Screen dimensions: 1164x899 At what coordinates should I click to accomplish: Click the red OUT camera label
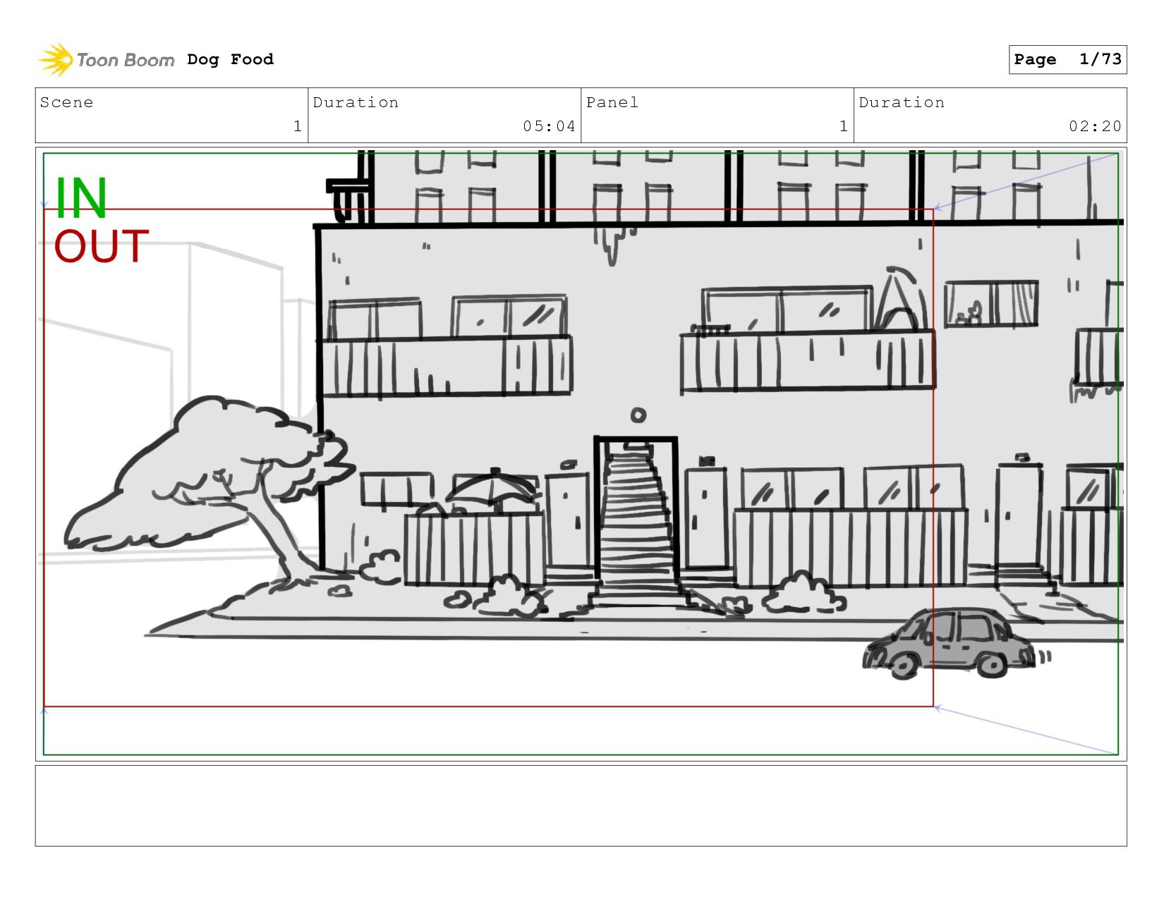coord(102,246)
